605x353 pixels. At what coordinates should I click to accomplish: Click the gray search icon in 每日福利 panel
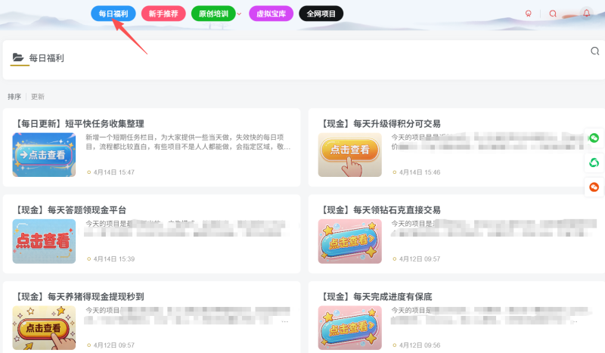tap(594, 51)
